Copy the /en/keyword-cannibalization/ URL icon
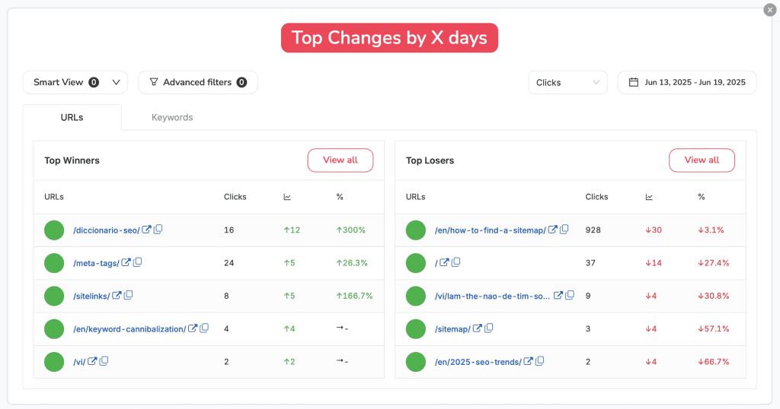 [x=204, y=328]
